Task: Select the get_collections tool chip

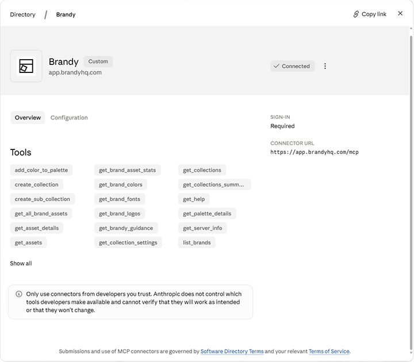Action: point(202,170)
